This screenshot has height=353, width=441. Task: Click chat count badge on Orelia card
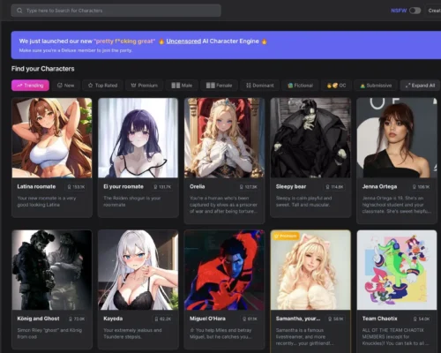[249, 187]
